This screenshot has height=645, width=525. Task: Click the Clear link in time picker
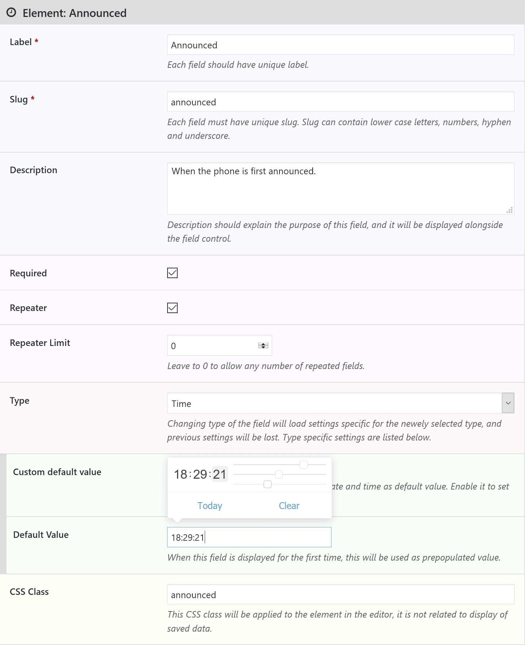tap(289, 505)
